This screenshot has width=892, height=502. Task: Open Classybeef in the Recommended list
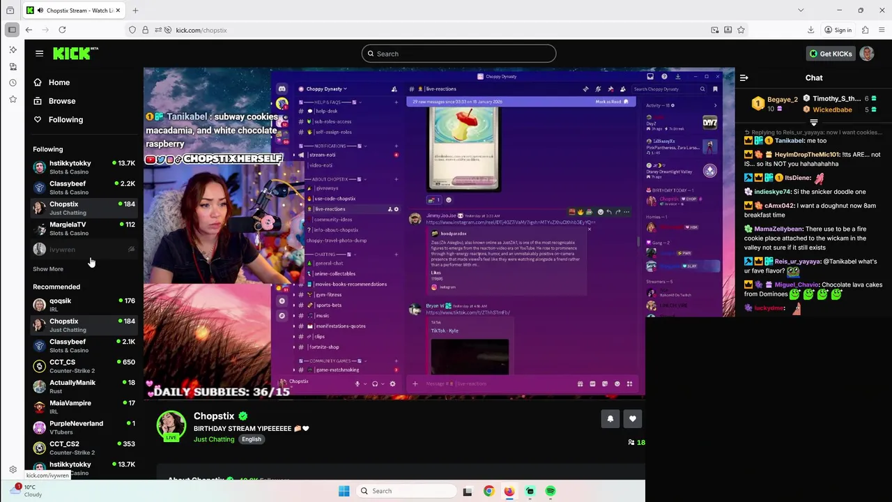84,346
